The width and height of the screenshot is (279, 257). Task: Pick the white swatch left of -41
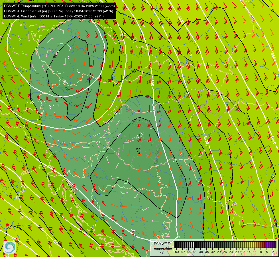click(x=194, y=244)
